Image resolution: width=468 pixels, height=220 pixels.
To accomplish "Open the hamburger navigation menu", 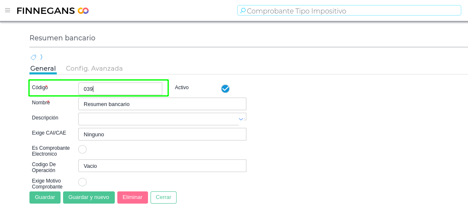I will (8, 11).
